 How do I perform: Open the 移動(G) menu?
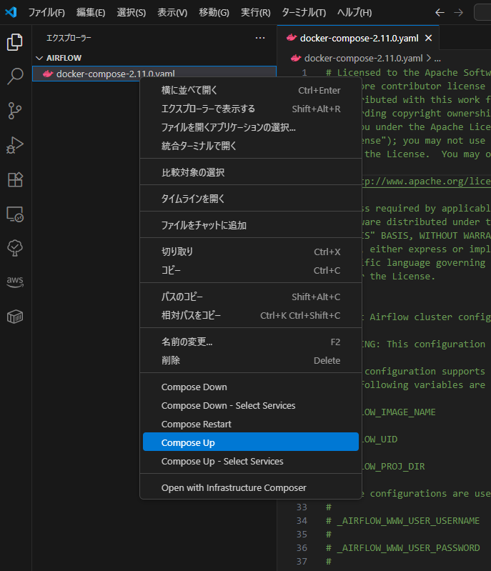pos(214,13)
